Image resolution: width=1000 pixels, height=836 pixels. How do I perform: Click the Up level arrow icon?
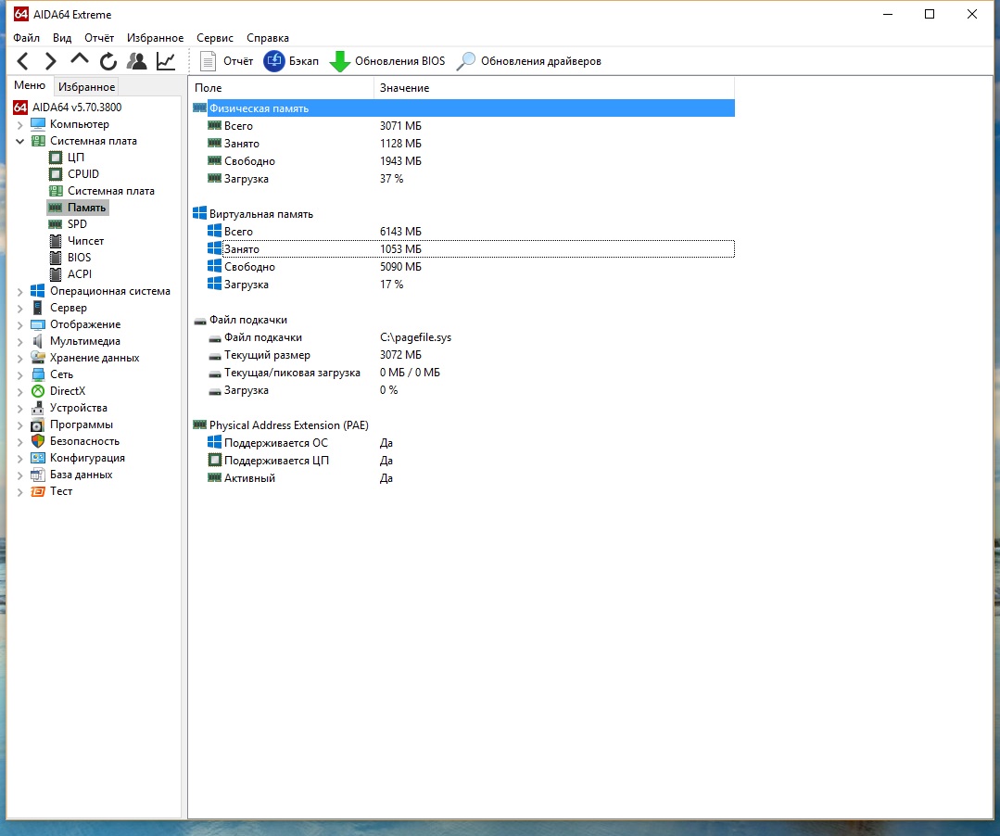click(x=80, y=61)
